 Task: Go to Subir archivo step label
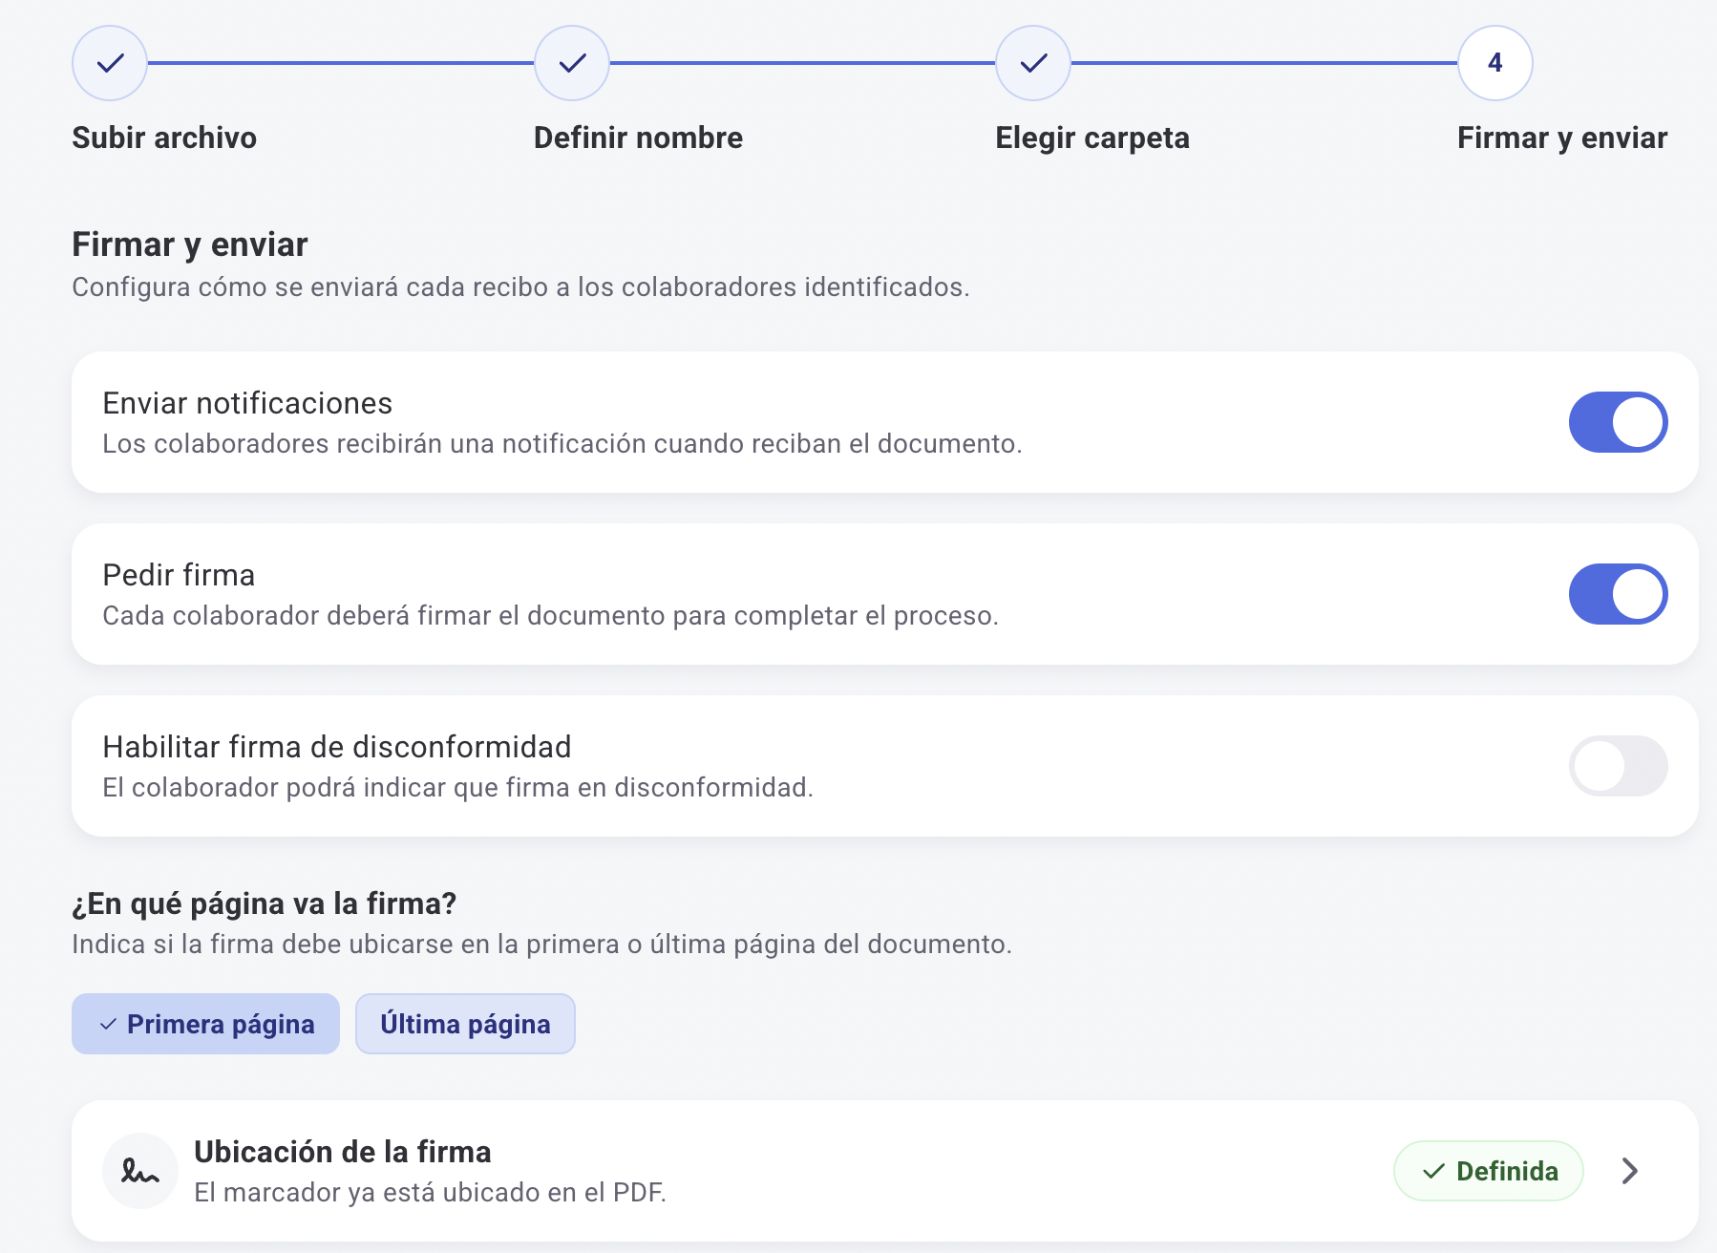164,138
